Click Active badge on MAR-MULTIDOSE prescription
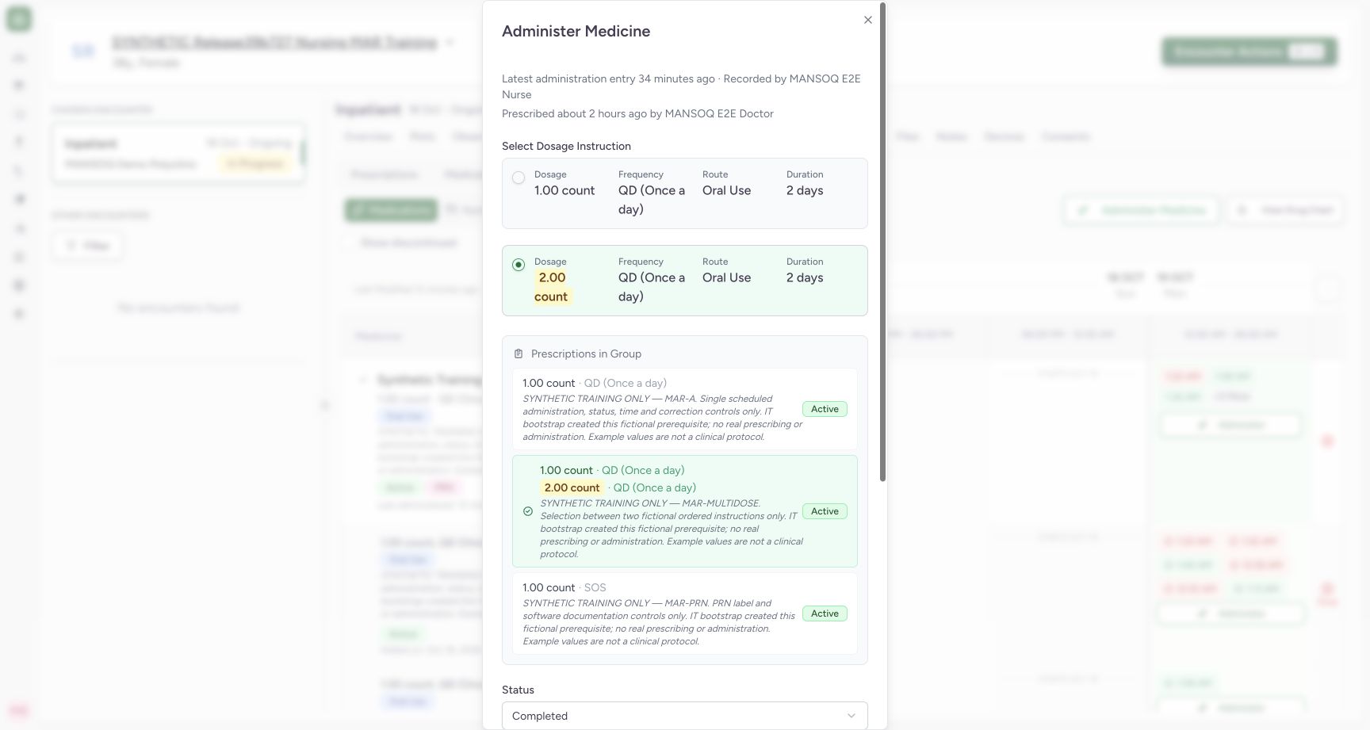 (825, 511)
